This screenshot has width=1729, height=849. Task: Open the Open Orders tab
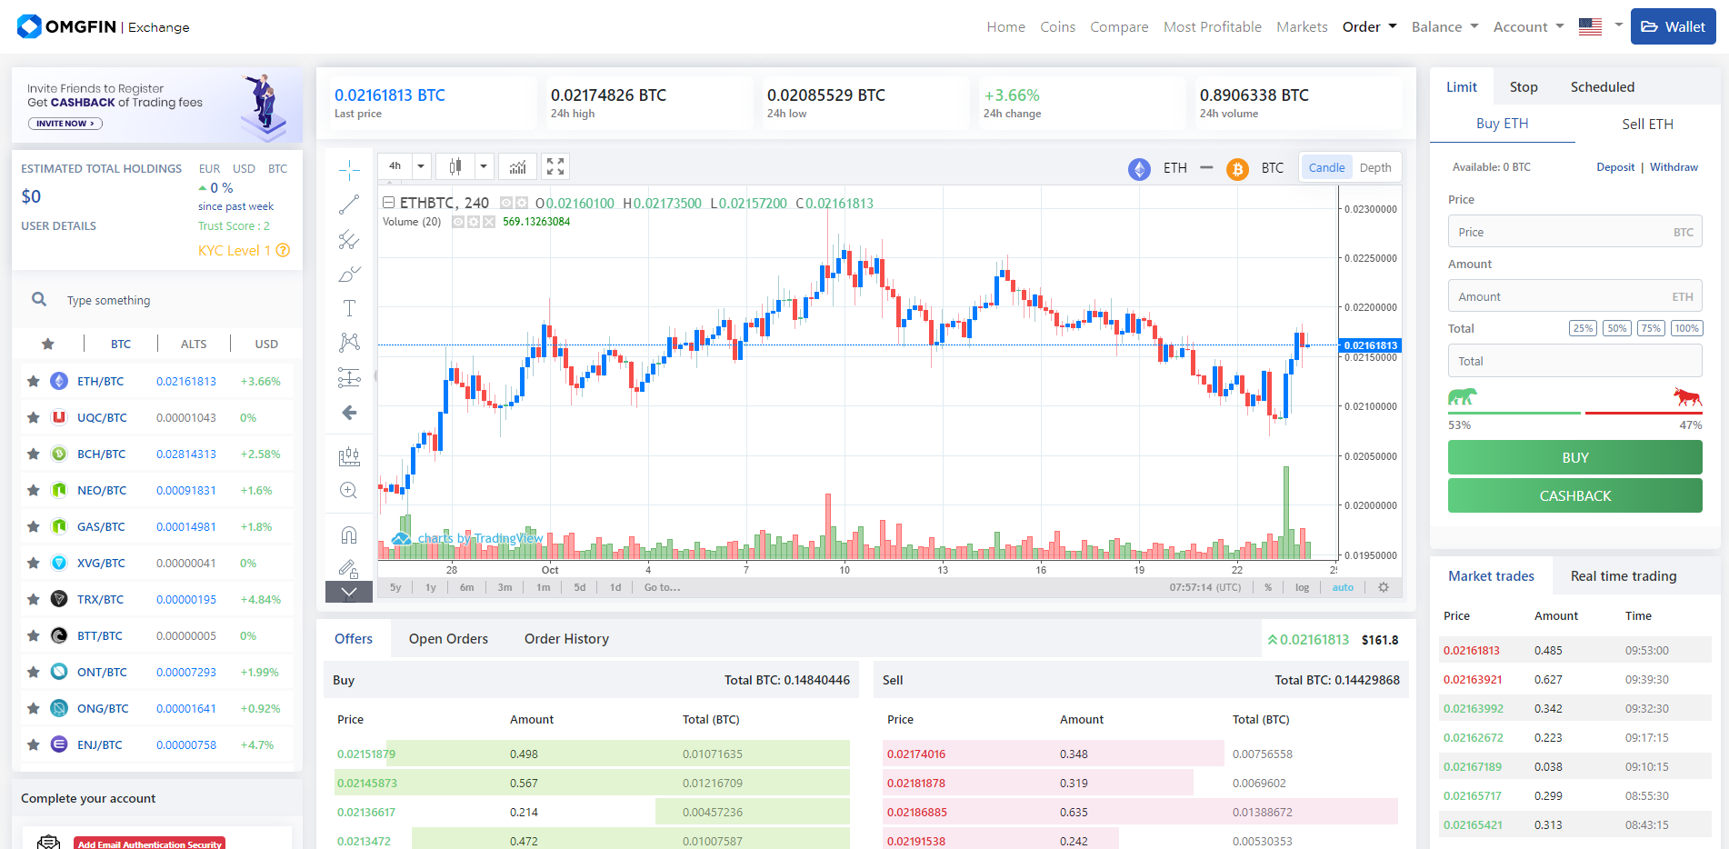point(448,639)
